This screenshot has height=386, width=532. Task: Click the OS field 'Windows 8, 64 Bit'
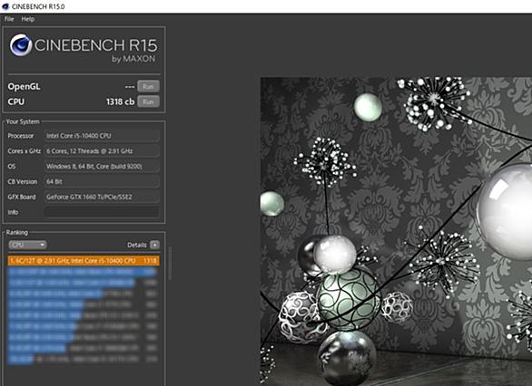point(102,166)
